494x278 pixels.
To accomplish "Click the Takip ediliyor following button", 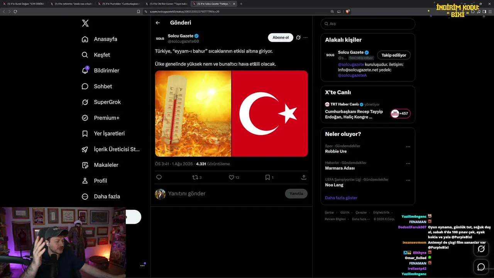I will (394, 55).
